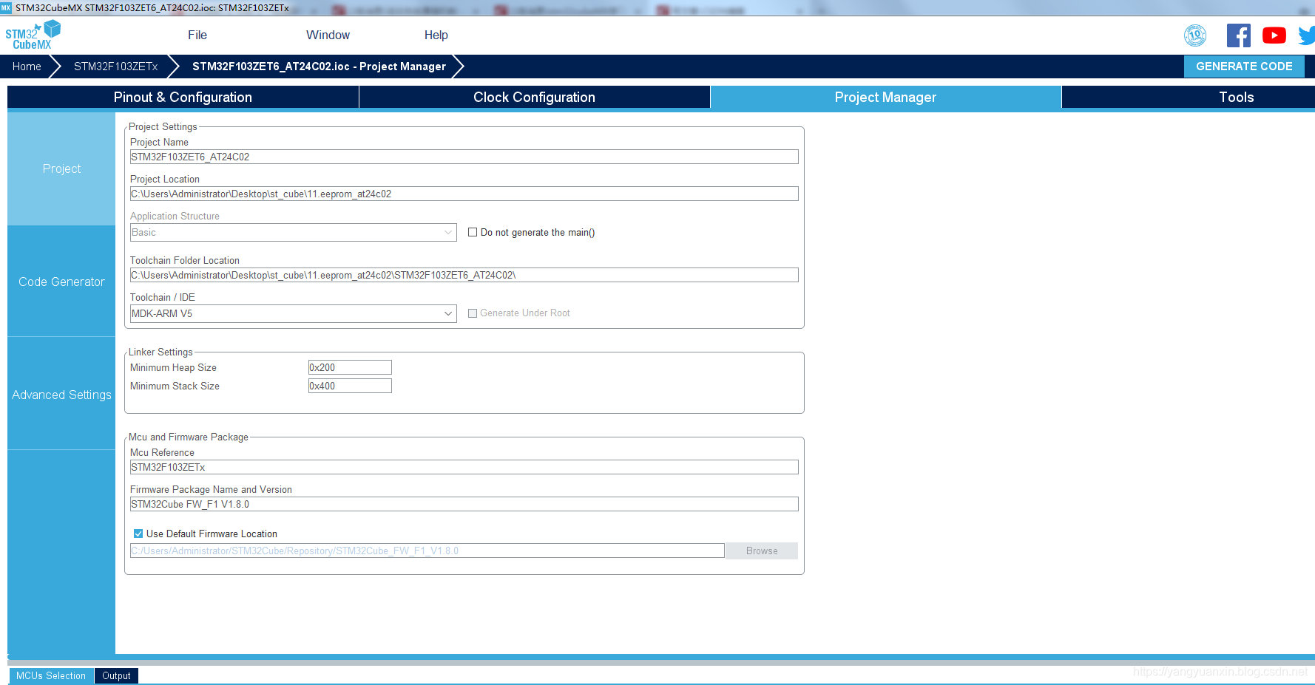Open the Window menu
The height and width of the screenshot is (685, 1315).
click(328, 35)
